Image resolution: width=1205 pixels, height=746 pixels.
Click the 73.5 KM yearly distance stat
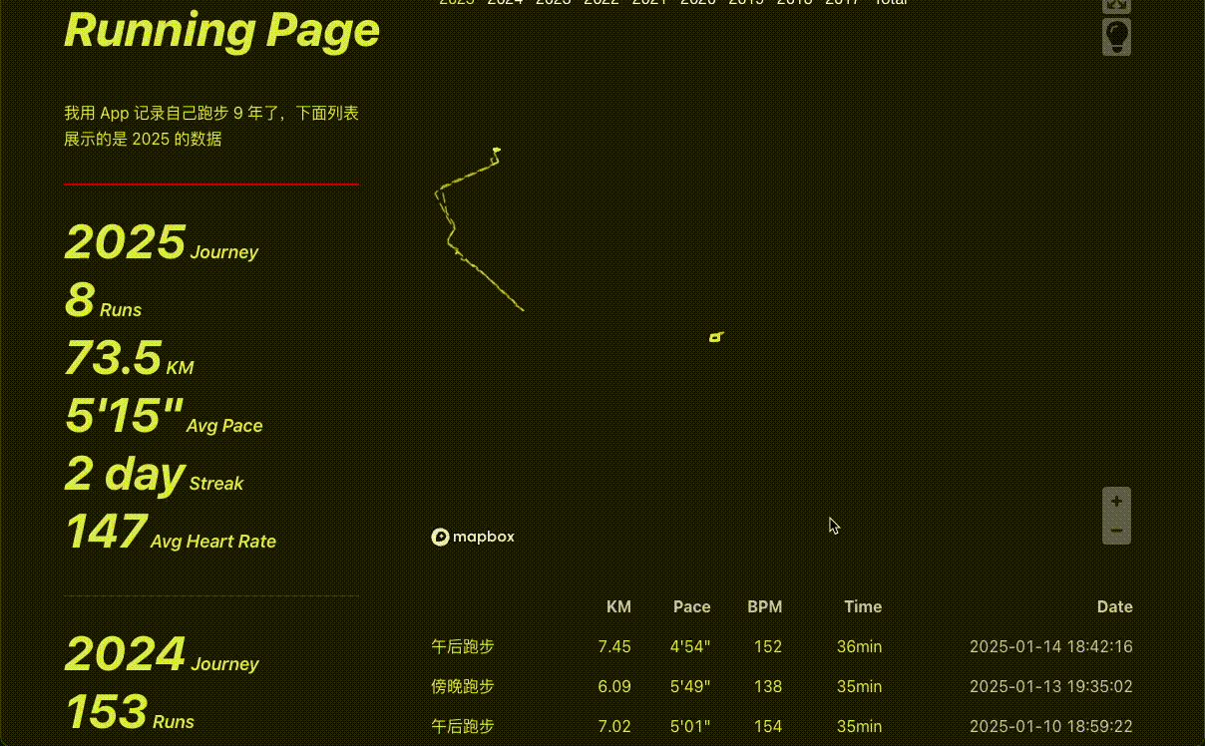[x=129, y=359]
